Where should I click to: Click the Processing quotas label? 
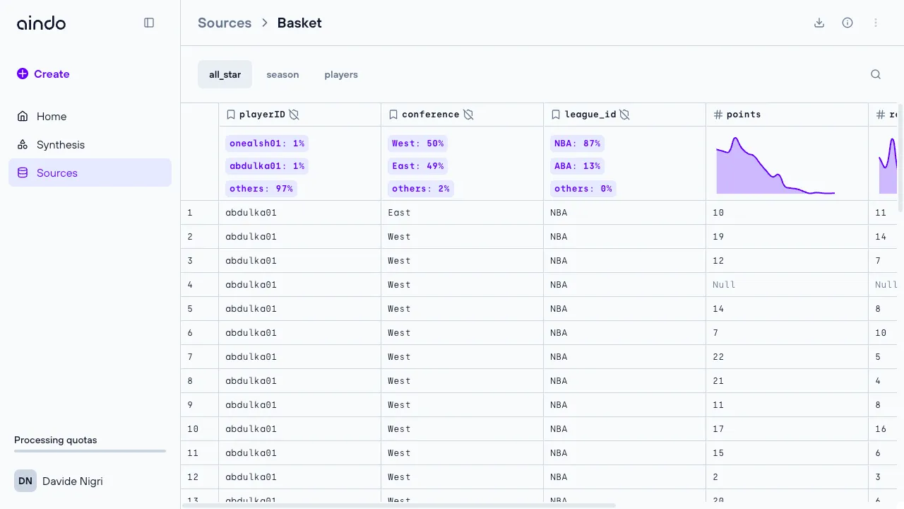56,440
